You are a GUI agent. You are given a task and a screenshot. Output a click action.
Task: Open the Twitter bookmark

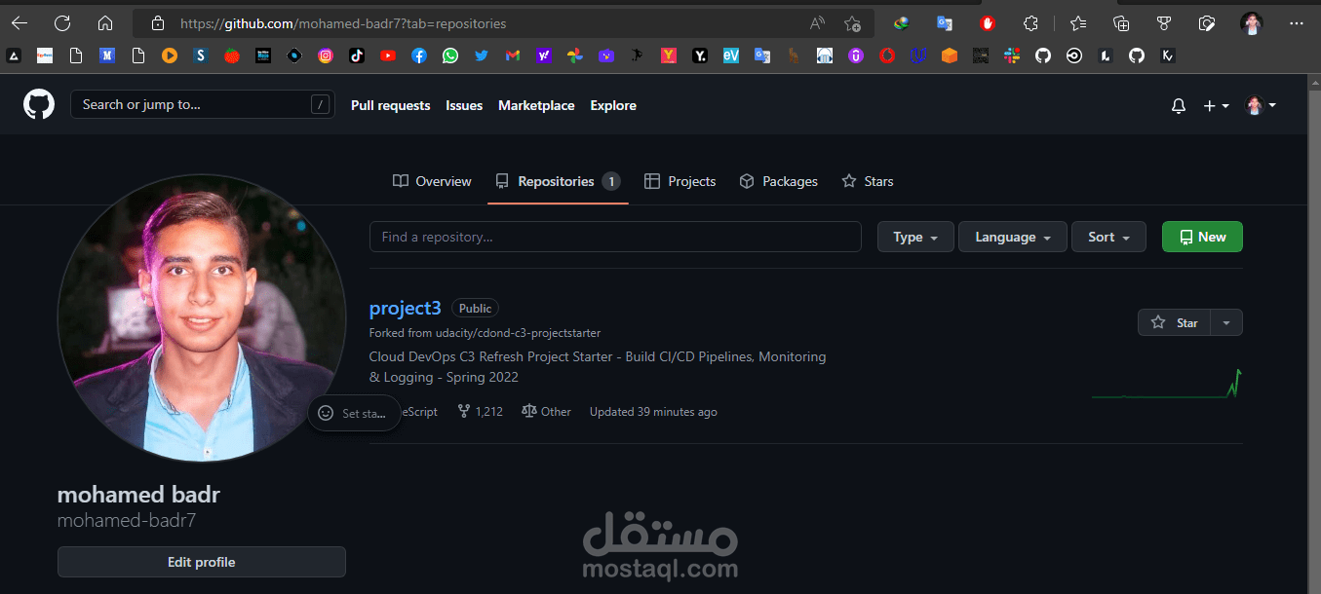pyautogui.click(x=482, y=56)
